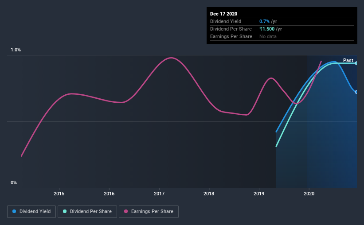Toggle the Dividend Per Share legend series

point(87,212)
